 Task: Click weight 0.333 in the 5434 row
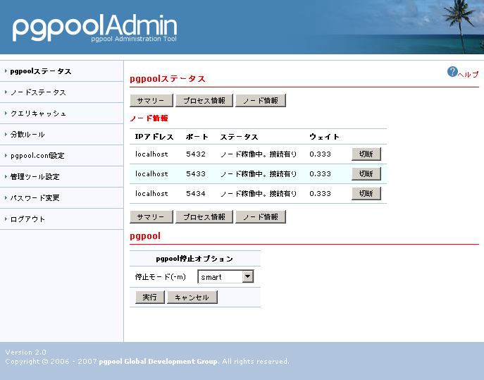(320, 193)
